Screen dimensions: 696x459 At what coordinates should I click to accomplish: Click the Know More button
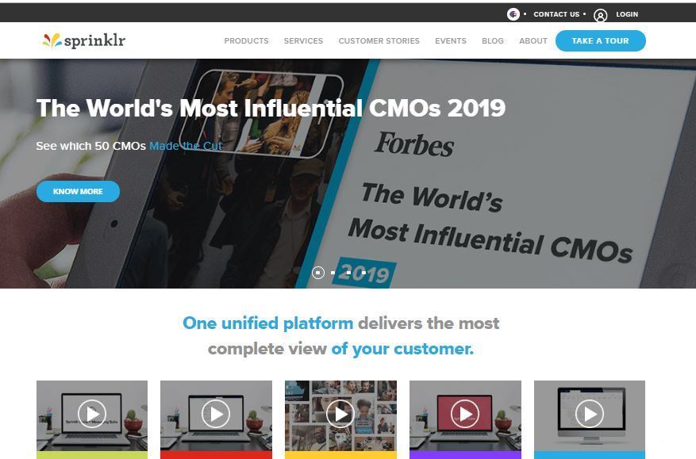[x=78, y=191]
